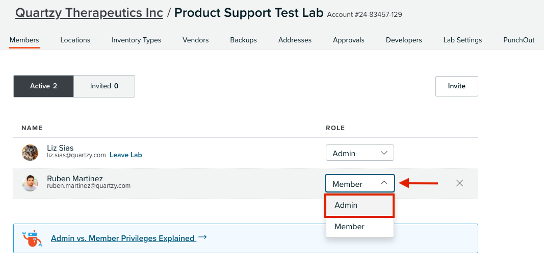Click the Leave Lab link
This screenshot has height=267, width=544.
point(125,155)
